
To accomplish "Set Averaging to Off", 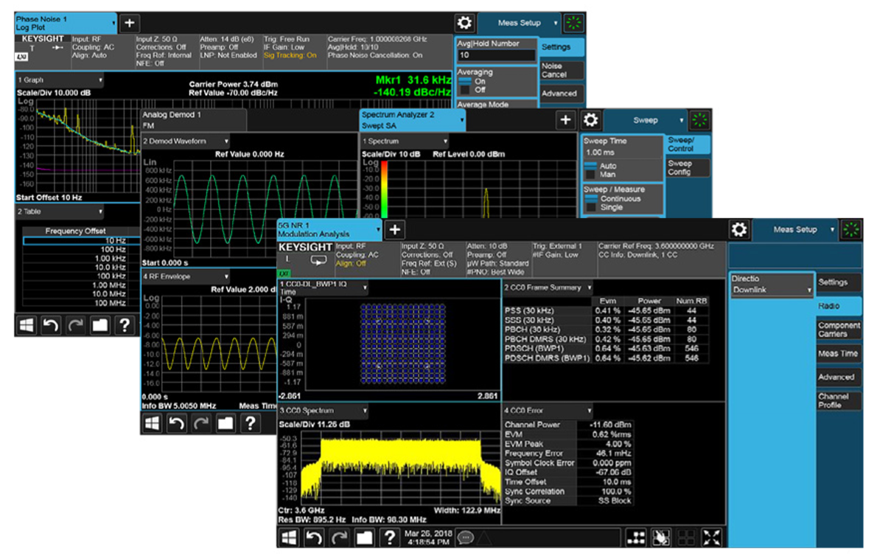I will tap(472, 89).
